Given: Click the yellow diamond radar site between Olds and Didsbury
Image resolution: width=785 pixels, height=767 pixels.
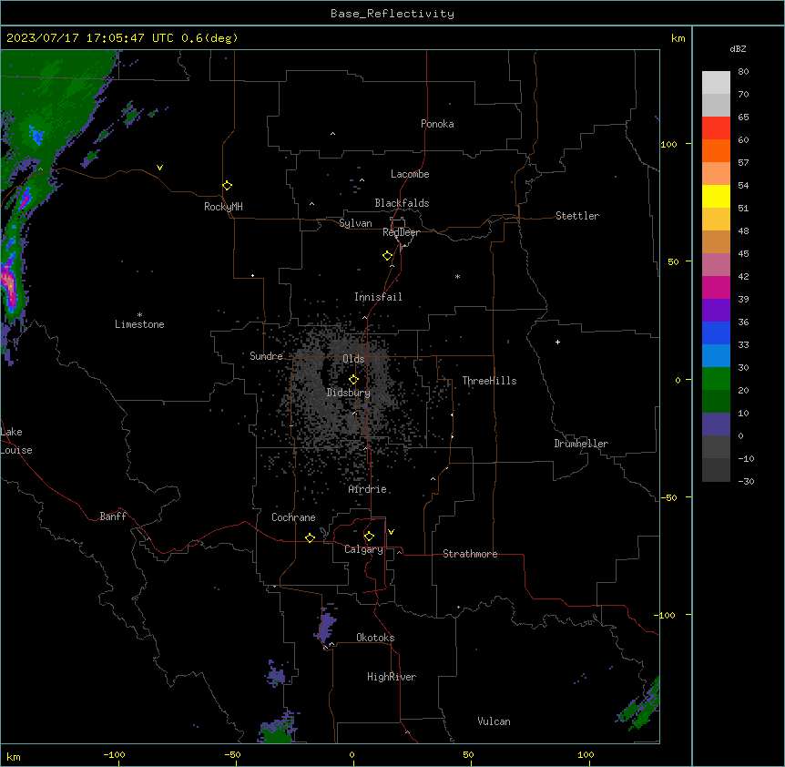Looking at the screenshot, I should 354,380.
